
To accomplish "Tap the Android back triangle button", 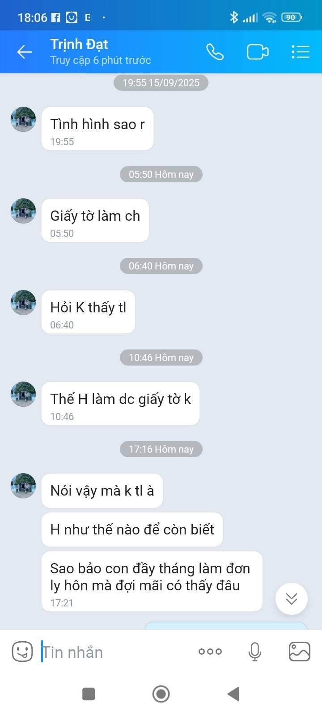I will tap(233, 694).
